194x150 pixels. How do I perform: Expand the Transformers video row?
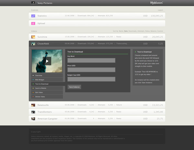pyautogui.click(x=97, y=112)
